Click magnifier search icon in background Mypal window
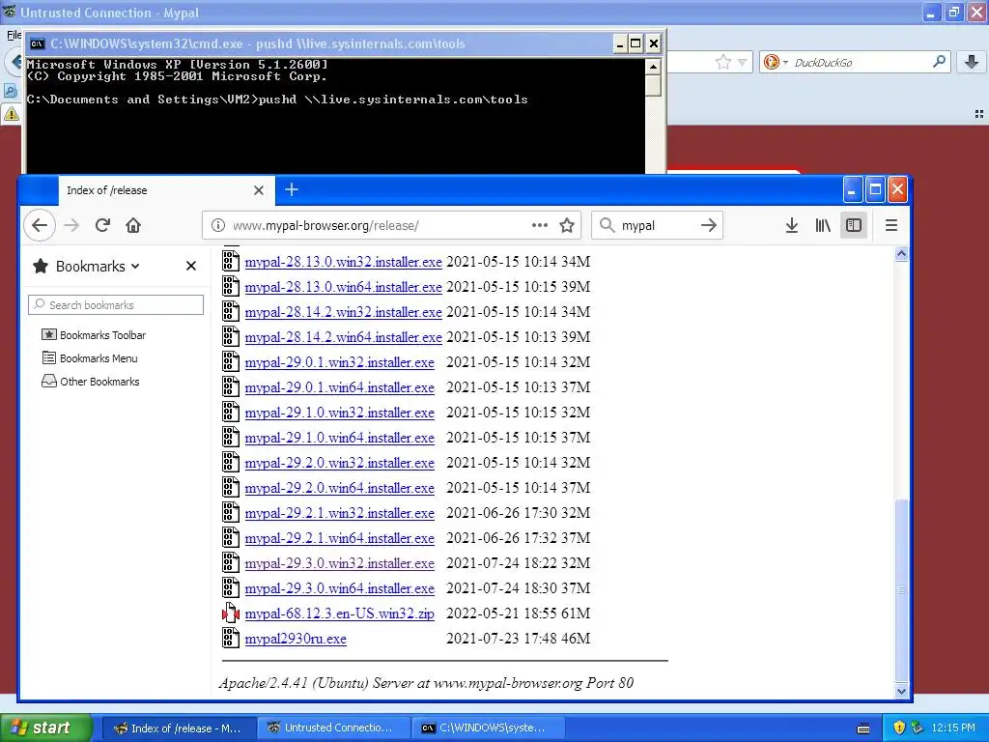This screenshot has height=742, width=989. pyautogui.click(x=939, y=62)
